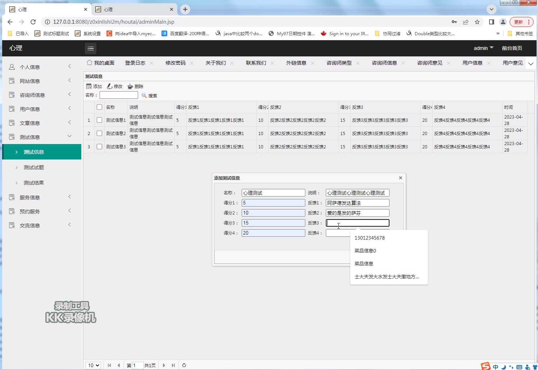Screen dimensions: 538x370
Task: Select the 测试信息 submenu item
Action: coord(42,152)
